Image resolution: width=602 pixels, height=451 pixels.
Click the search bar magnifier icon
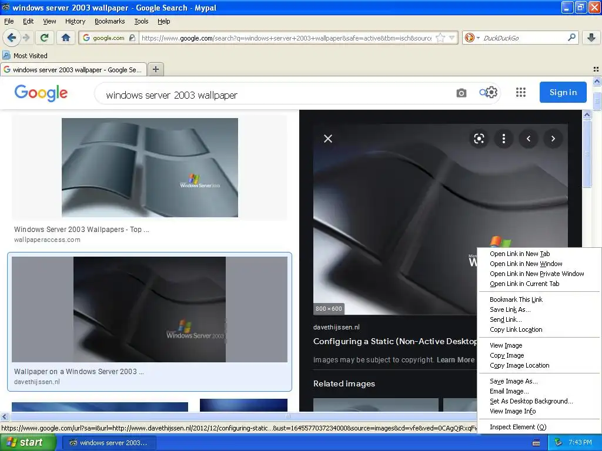tap(571, 38)
